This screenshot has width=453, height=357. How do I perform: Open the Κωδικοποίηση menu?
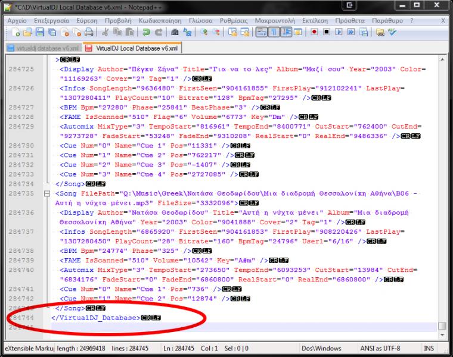pyautogui.click(x=160, y=21)
